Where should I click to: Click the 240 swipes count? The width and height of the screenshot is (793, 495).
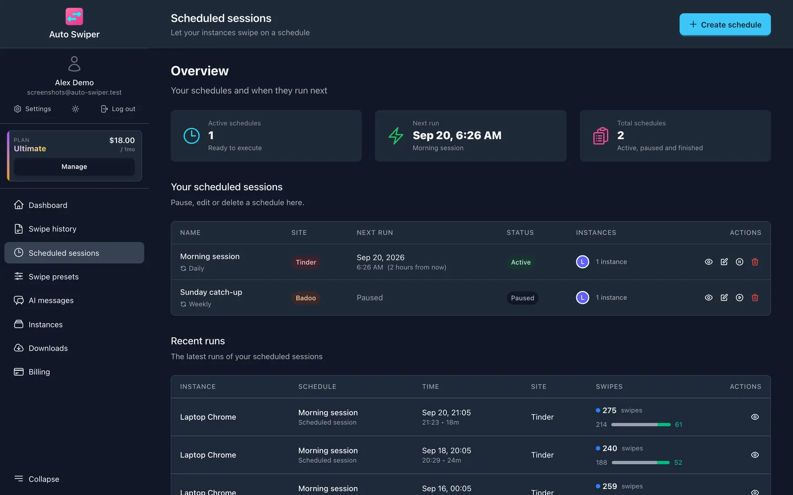tap(610, 448)
